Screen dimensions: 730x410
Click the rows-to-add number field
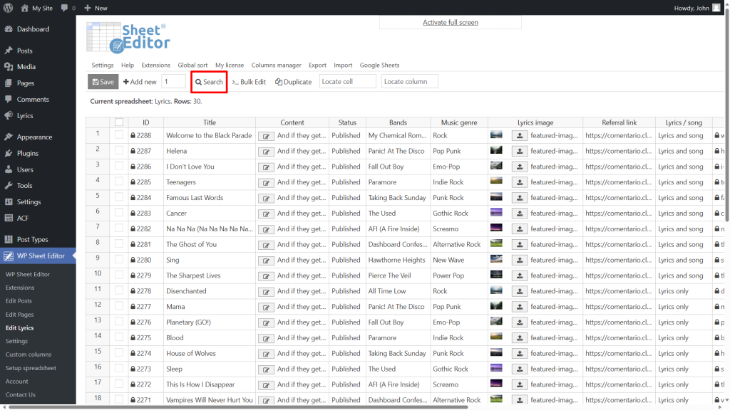(174, 81)
